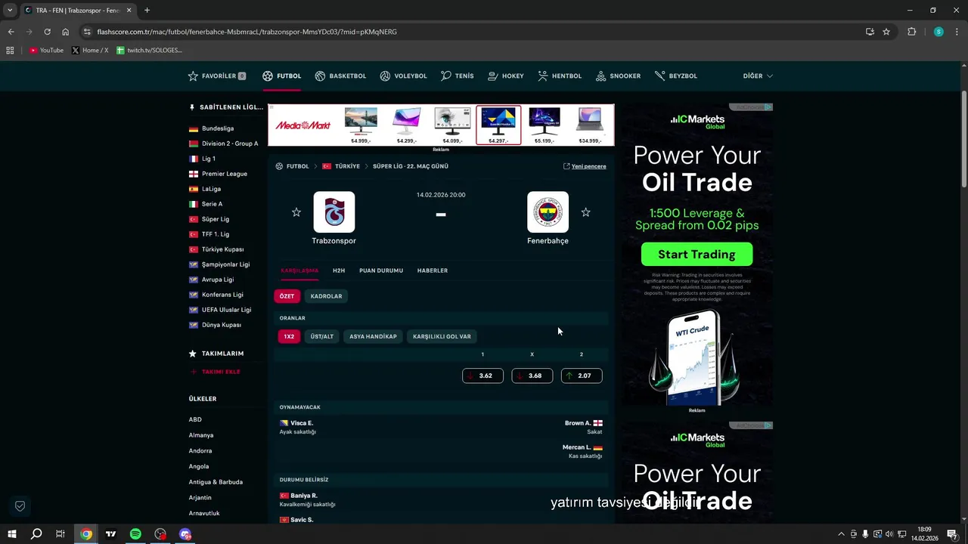Favorite Fenerbahçe with its star
This screenshot has width=968, height=544.
585,212
